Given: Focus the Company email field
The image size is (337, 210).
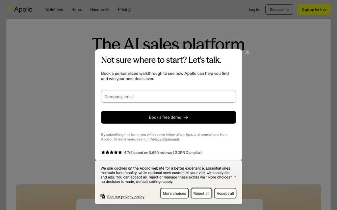Looking at the screenshot, I should click(x=168, y=96).
